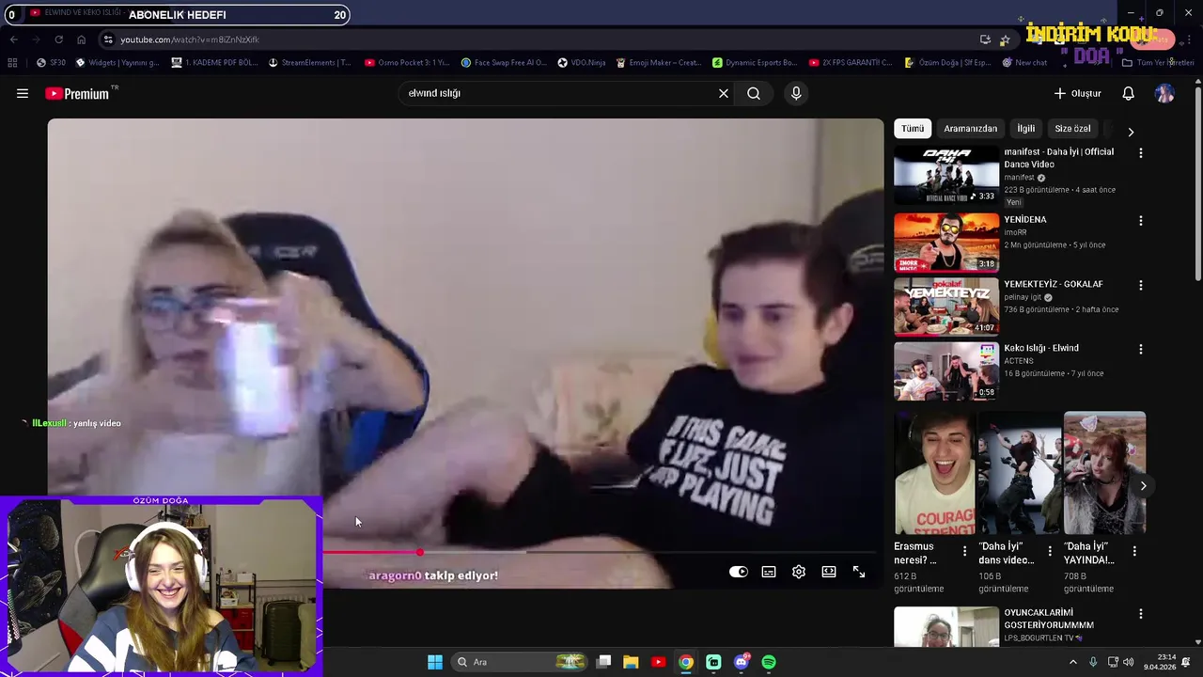Select the İlgili filter chip

(1025, 129)
